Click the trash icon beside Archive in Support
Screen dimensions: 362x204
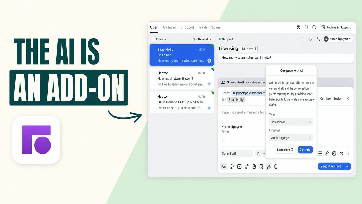[306, 27]
